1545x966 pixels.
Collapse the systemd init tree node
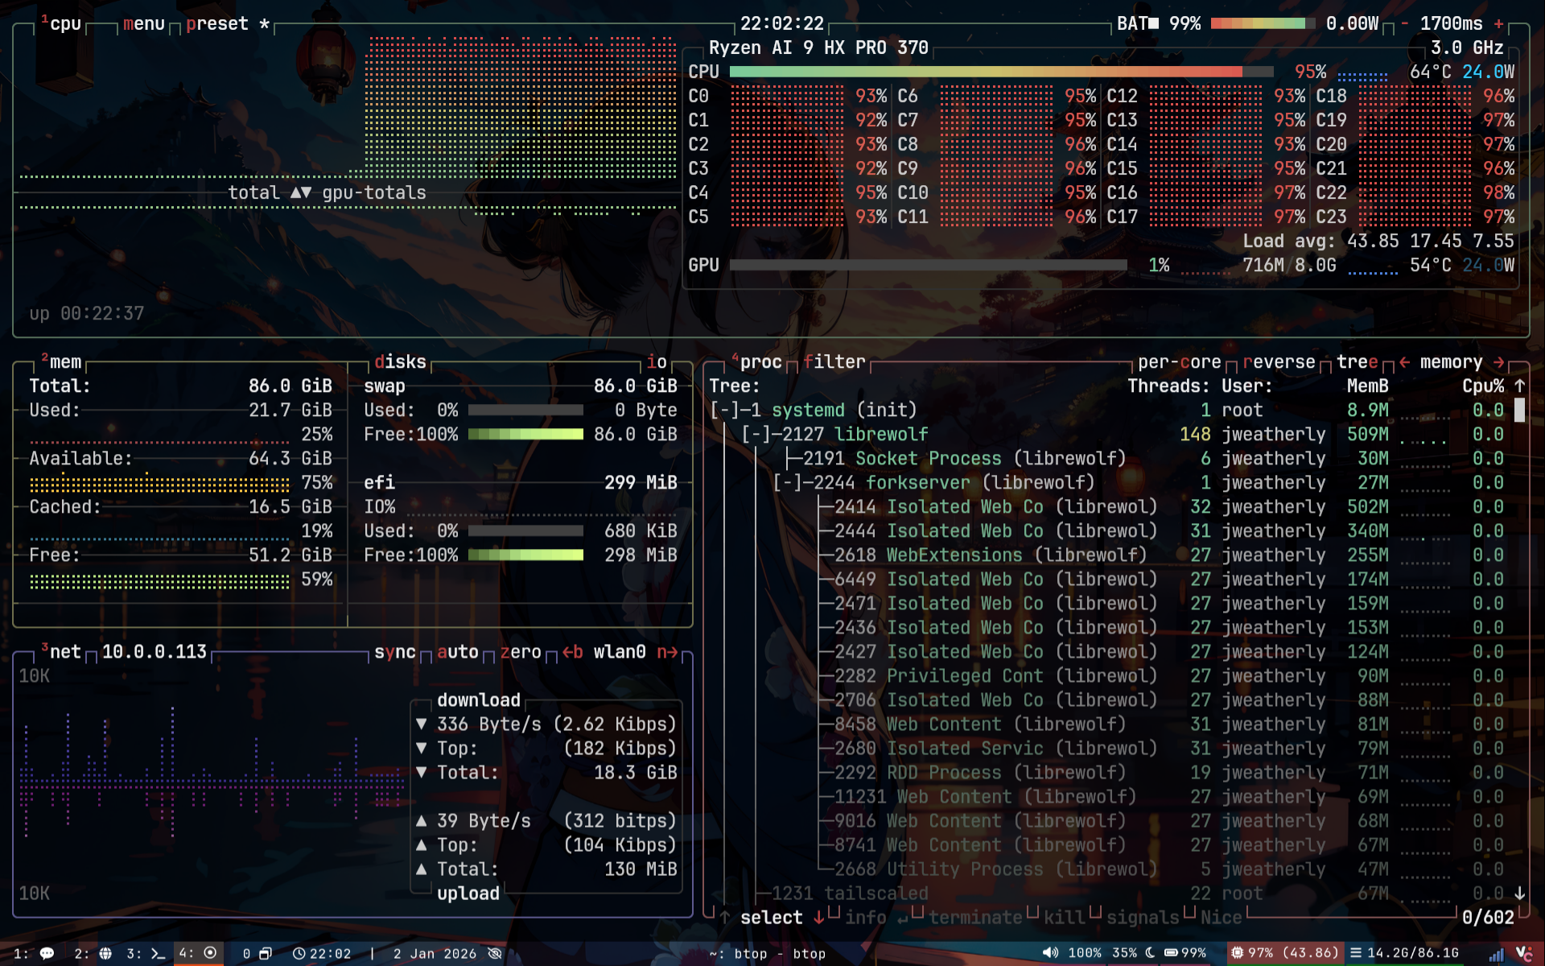point(724,411)
